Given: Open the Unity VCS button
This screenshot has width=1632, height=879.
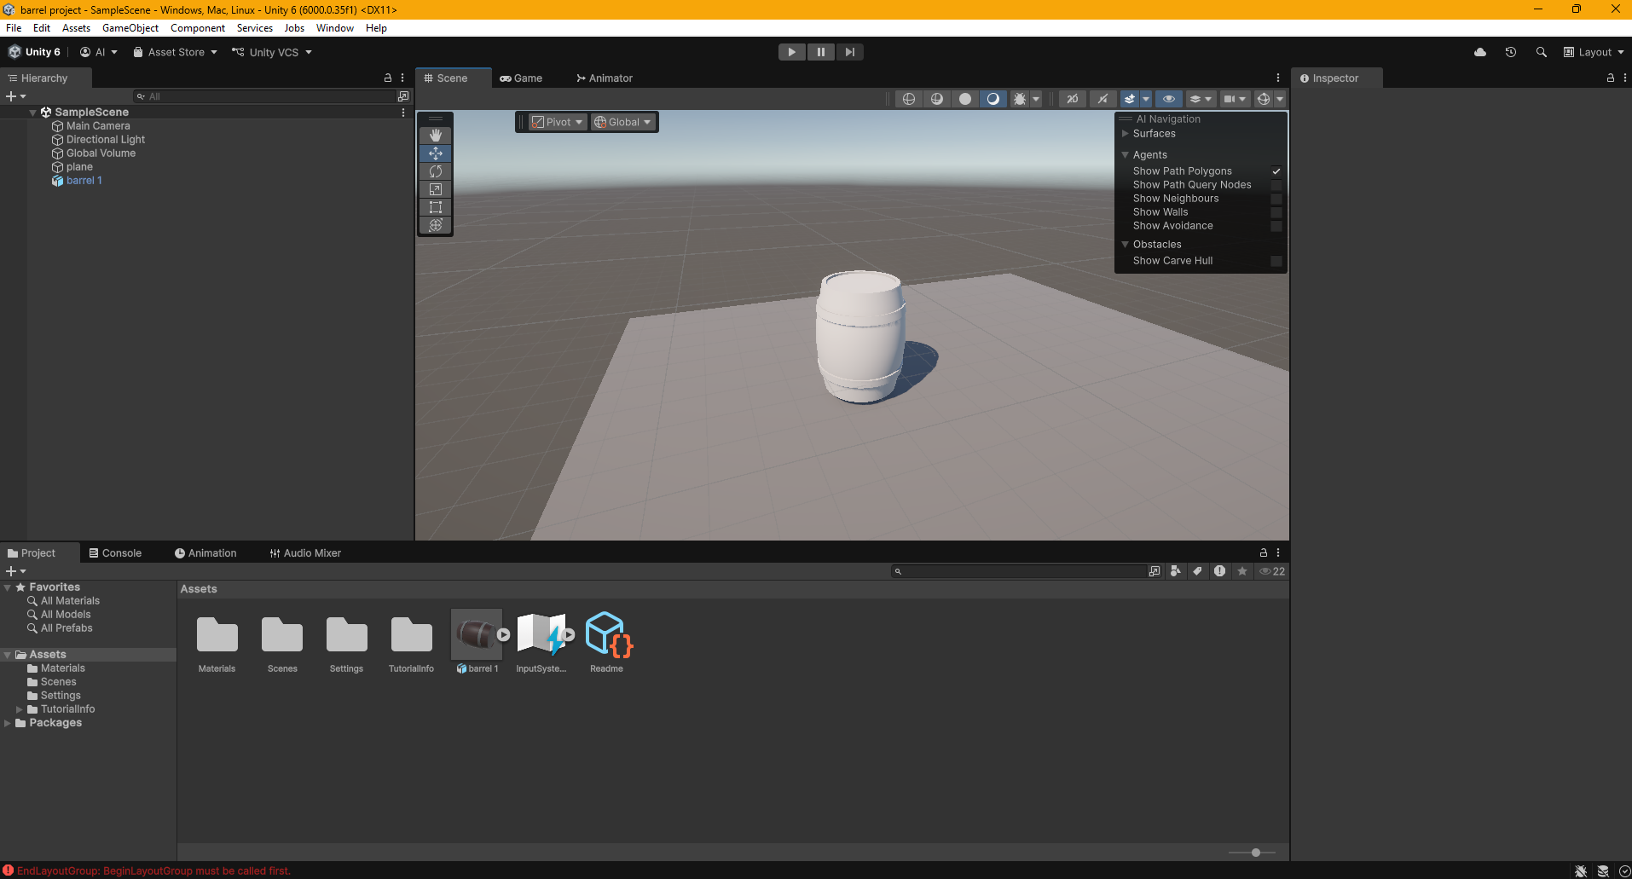Looking at the screenshot, I should (x=272, y=52).
